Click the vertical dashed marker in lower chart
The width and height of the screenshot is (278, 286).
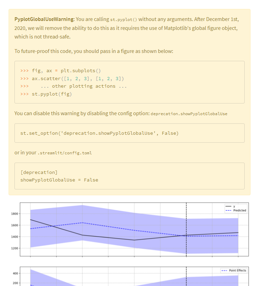(186, 276)
